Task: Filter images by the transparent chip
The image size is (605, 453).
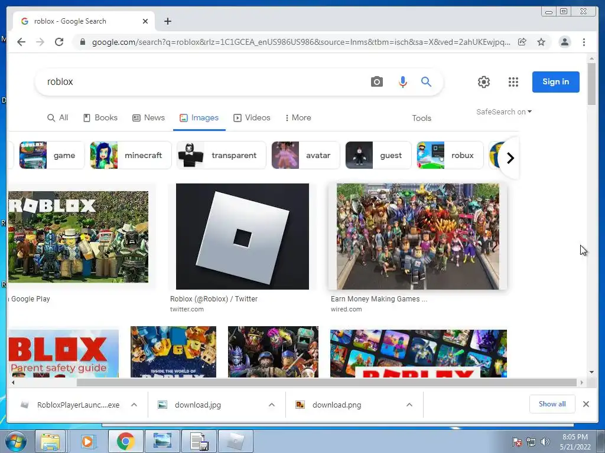Action: pos(221,155)
